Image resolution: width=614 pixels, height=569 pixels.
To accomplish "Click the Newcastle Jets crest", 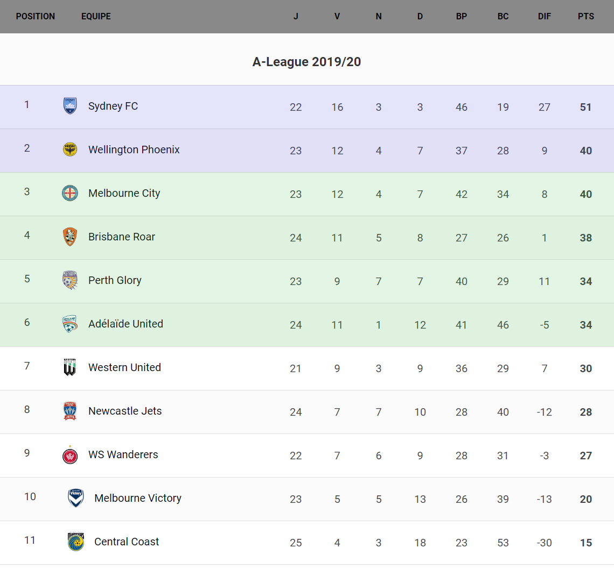I will point(70,411).
